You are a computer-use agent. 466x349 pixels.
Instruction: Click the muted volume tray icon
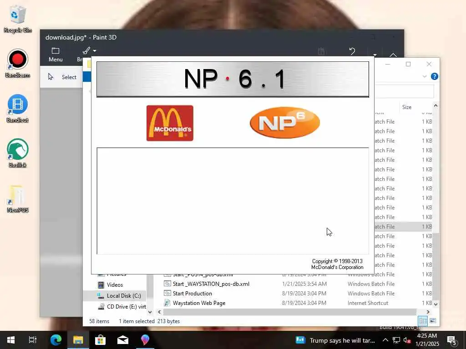tap(407, 340)
